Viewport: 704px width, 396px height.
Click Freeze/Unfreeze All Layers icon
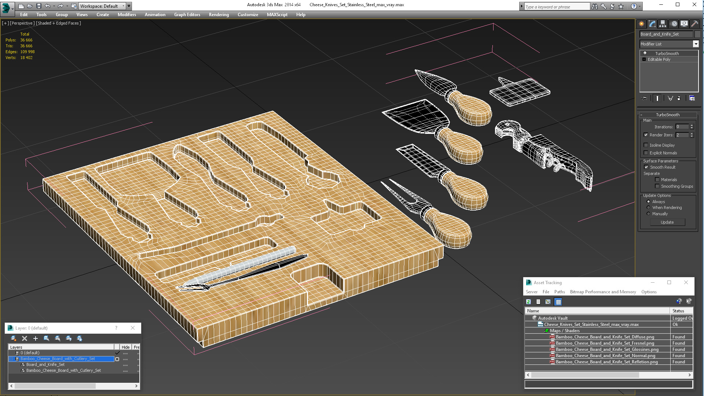[80, 338]
